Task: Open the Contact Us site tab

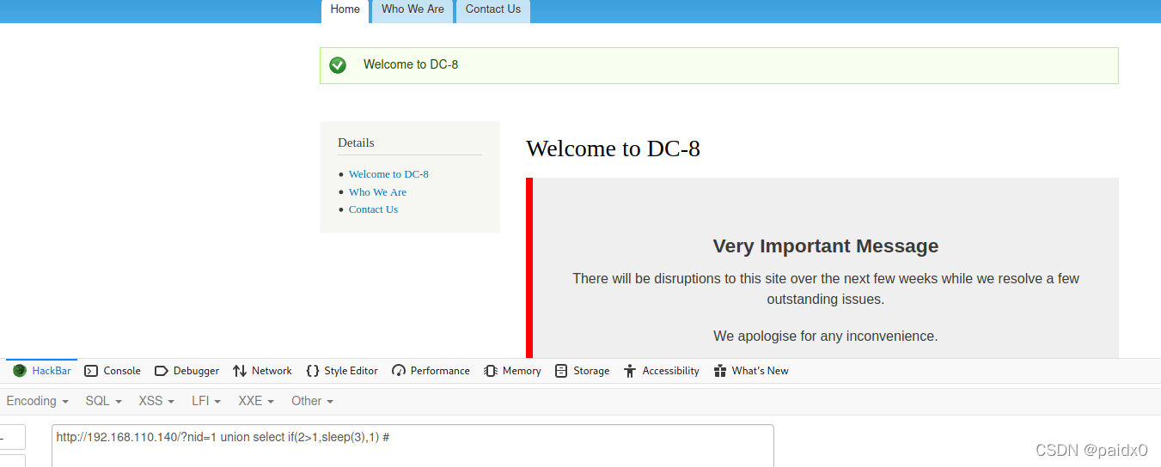Action: coord(493,10)
